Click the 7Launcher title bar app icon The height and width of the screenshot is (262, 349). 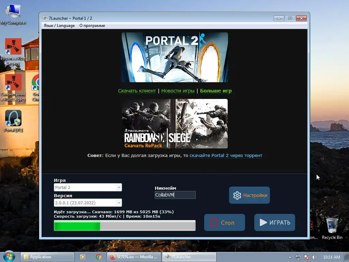[x=45, y=18]
